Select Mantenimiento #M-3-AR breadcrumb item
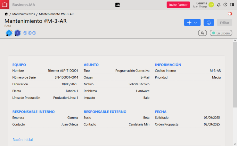This screenshot has width=237, height=146. tap(56, 14)
